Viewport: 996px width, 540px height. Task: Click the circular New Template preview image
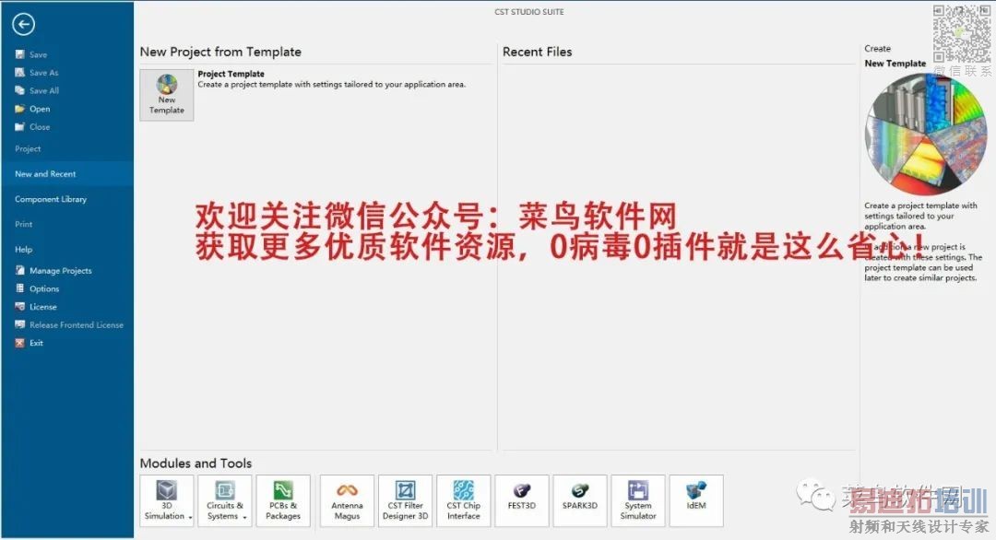click(926, 134)
